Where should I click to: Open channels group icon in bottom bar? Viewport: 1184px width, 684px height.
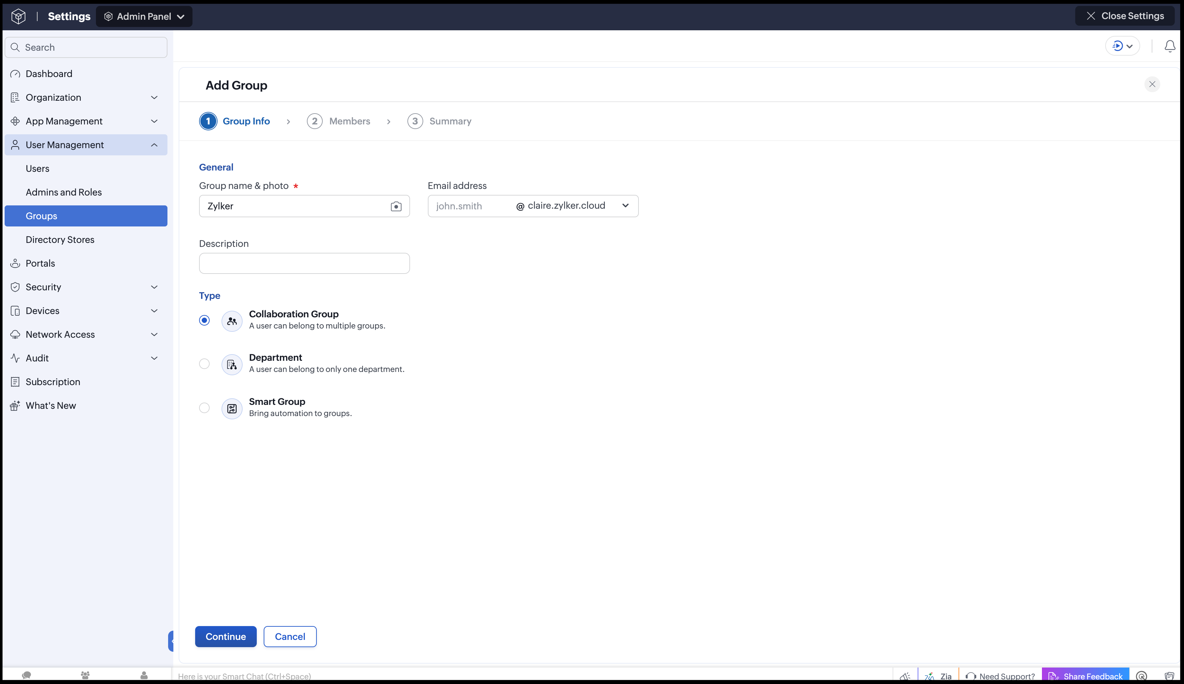click(x=85, y=675)
